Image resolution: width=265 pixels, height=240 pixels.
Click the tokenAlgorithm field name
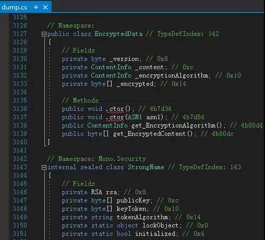pyautogui.click(x=142, y=217)
